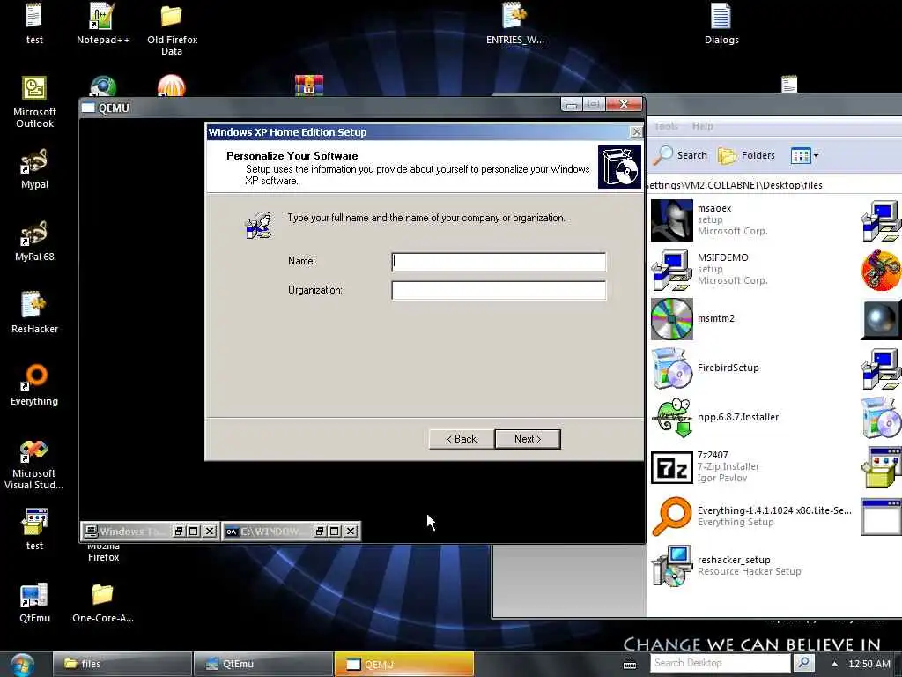Open Help menu in files window
Screen dimensions: 902x677
coord(702,126)
